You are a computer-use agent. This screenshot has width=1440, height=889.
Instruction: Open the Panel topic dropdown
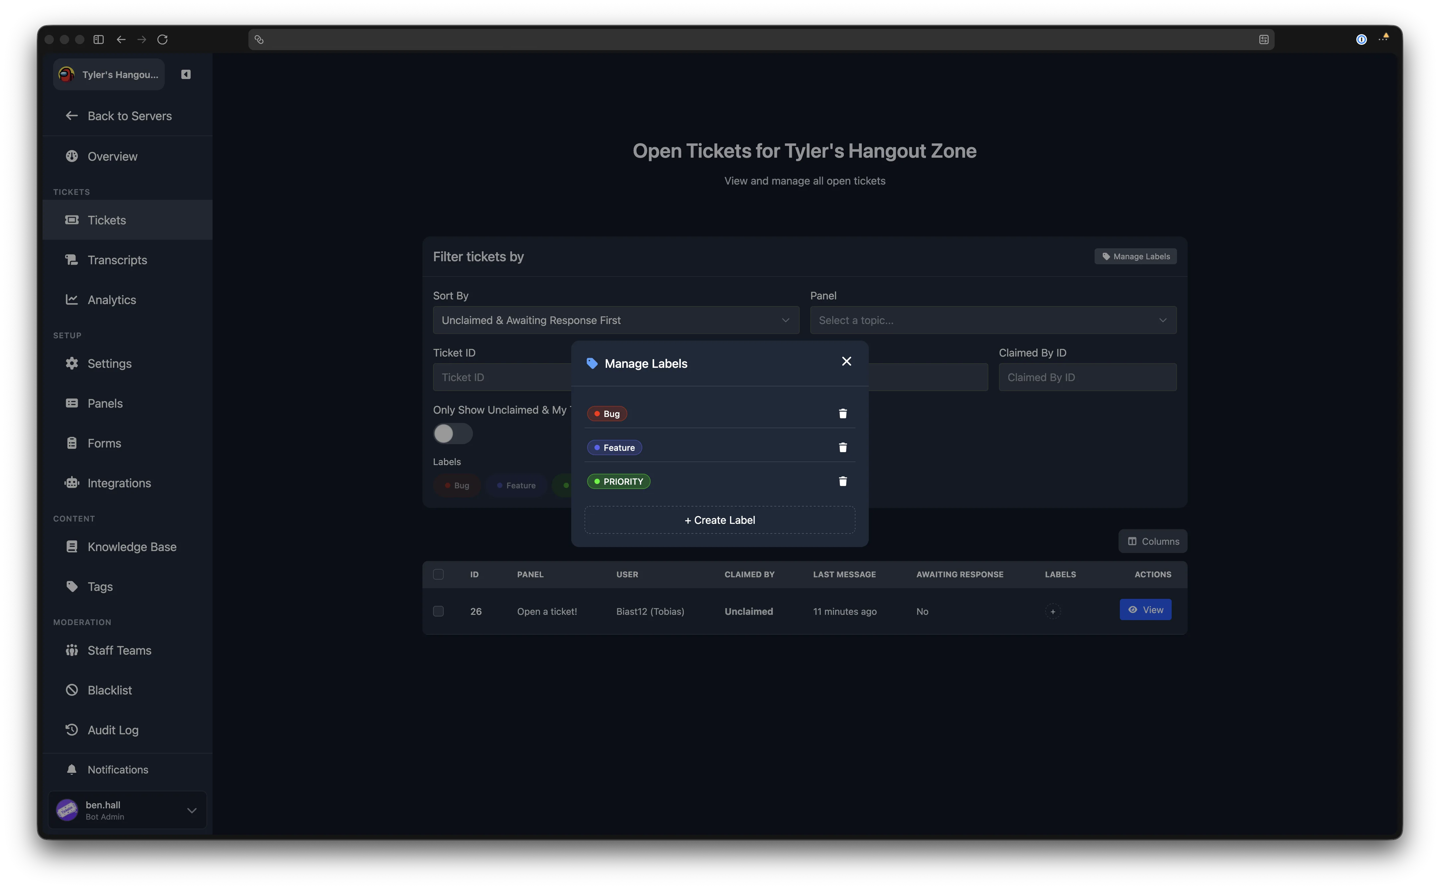tap(993, 320)
